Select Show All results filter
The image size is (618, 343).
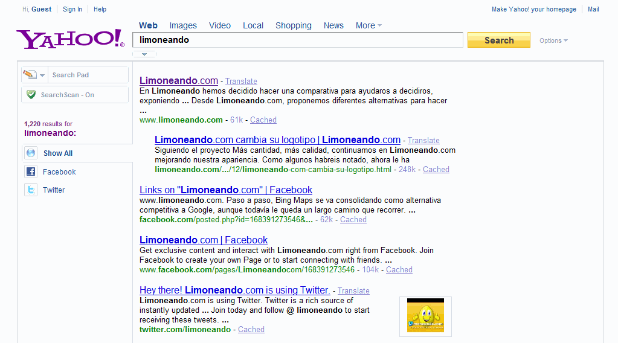58,153
